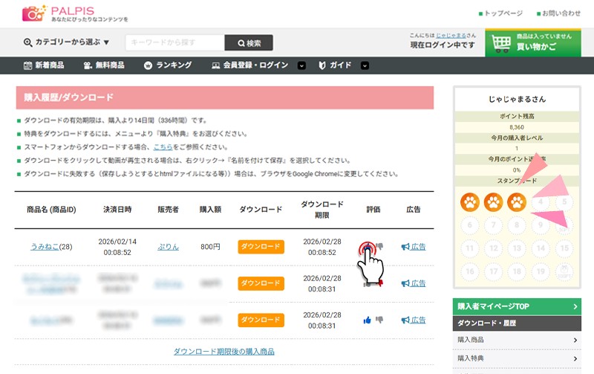Open カテゴリーから選ぶ category dropdown
The width and height of the screenshot is (594, 374).
click(67, 43)
